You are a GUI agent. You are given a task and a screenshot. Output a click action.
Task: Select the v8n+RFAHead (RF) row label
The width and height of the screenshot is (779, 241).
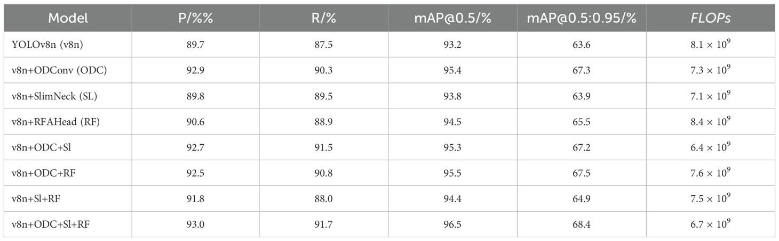point(55,122)
